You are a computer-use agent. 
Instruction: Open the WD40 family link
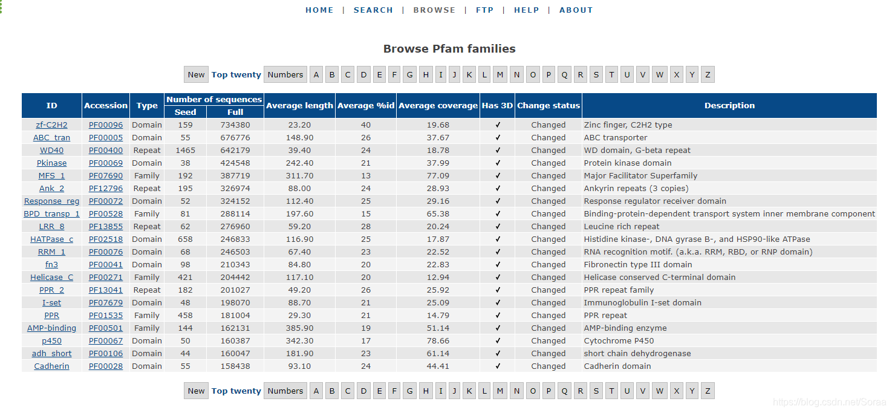52,150
